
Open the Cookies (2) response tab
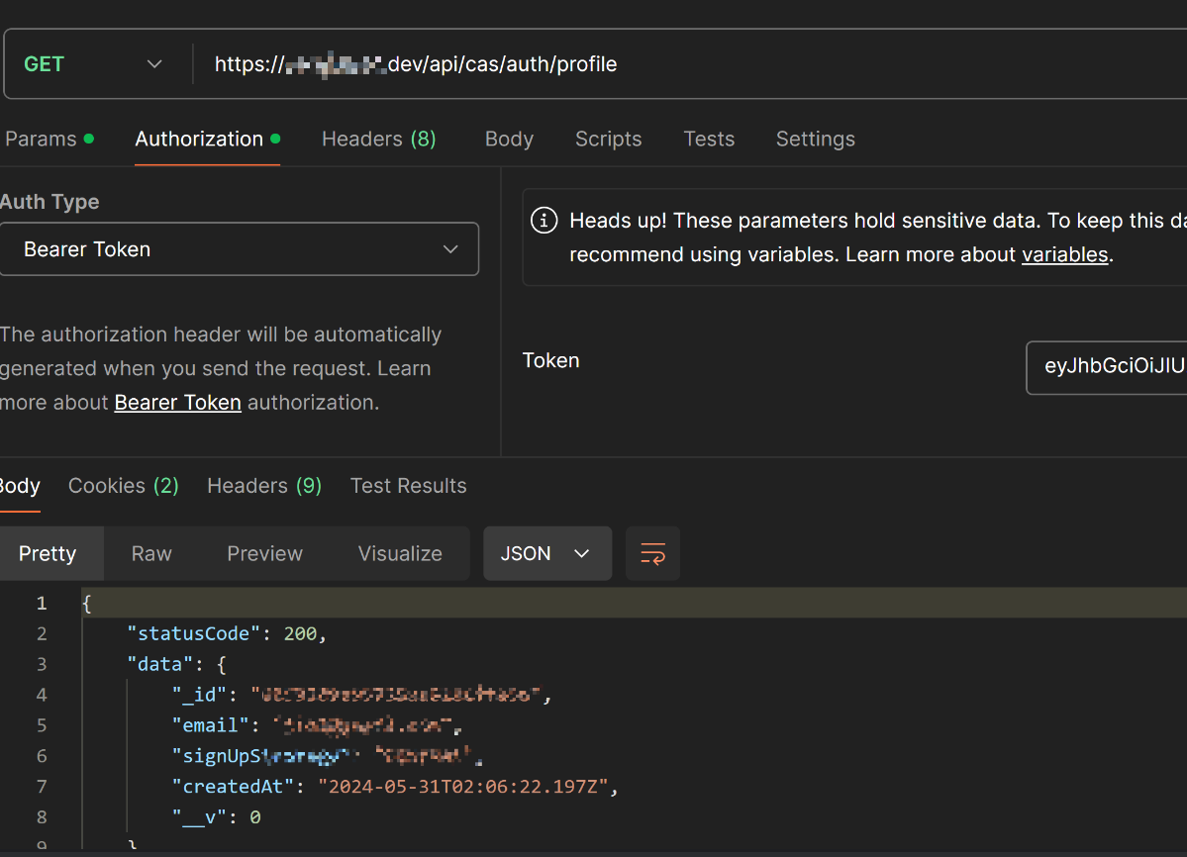124,486
